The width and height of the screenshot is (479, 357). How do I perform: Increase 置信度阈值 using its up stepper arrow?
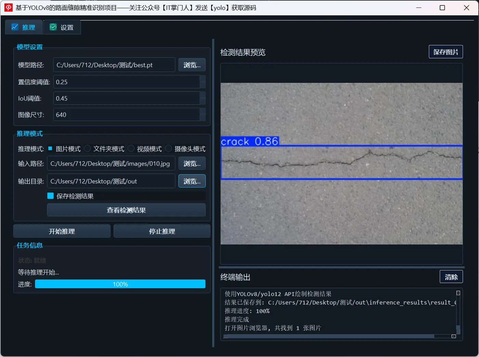point(203,79)
